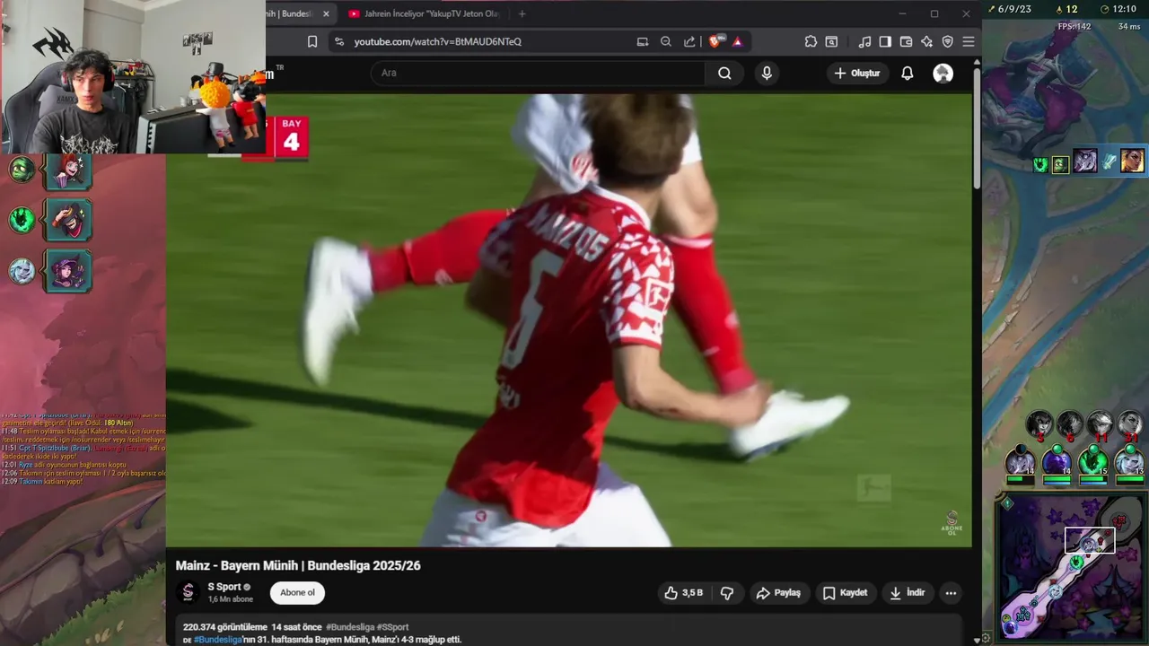
Task: Save the video with Kaydet button
Action: (x=846, y=593)
